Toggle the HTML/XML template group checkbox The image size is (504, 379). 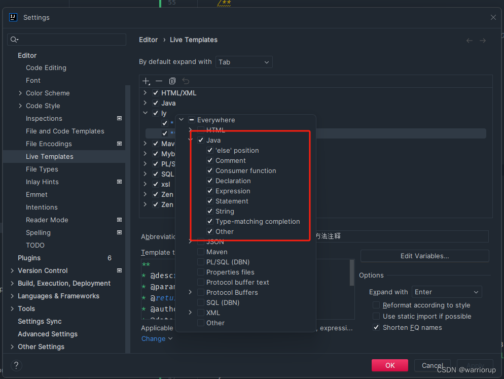click(x=156, y=93)
